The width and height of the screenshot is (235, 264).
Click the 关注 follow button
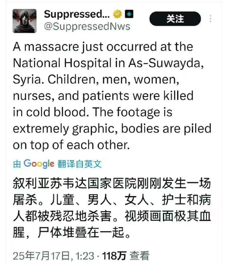(x=175, y=19)
